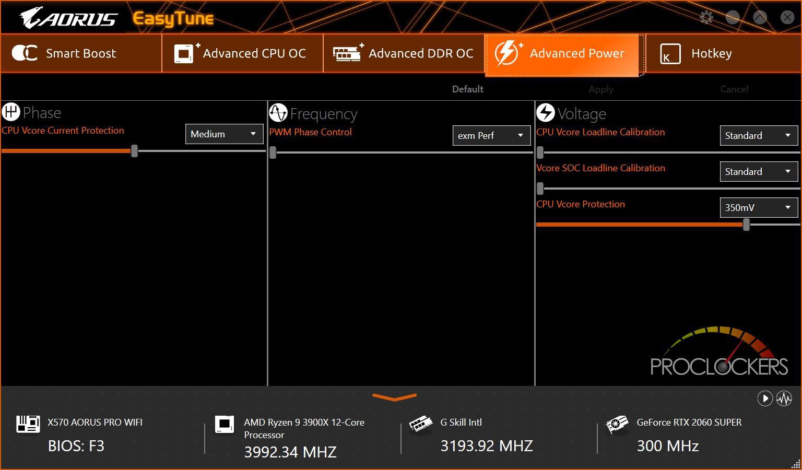The width and height of the screenshot is (802, 470).
Task: Click the Frequency section waveform icon
Action: 278,112
